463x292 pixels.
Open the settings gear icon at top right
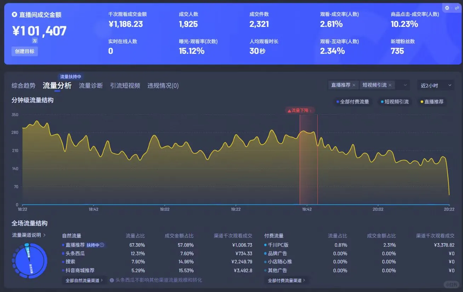point(446,8)
